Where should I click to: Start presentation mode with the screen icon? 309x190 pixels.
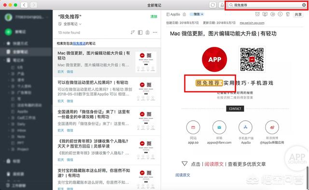pyautogui.click(x=265, y=14)
